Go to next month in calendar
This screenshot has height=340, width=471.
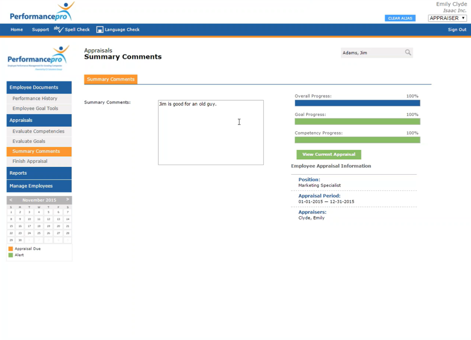[68, 200]
